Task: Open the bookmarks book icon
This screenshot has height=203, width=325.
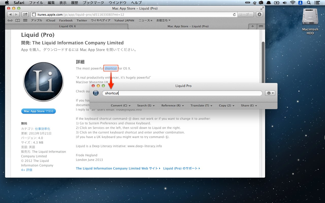Action: point(18,20)
